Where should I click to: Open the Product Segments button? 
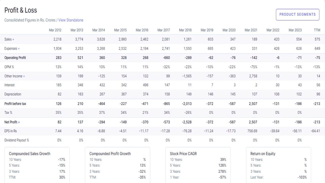[297, 14]
